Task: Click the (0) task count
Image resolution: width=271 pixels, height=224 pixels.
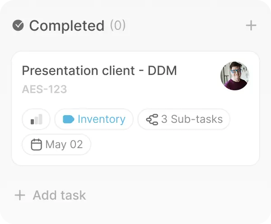Action: [x=118, y=25]
